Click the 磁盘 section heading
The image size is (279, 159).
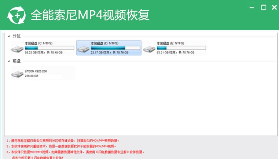point(16,61)
